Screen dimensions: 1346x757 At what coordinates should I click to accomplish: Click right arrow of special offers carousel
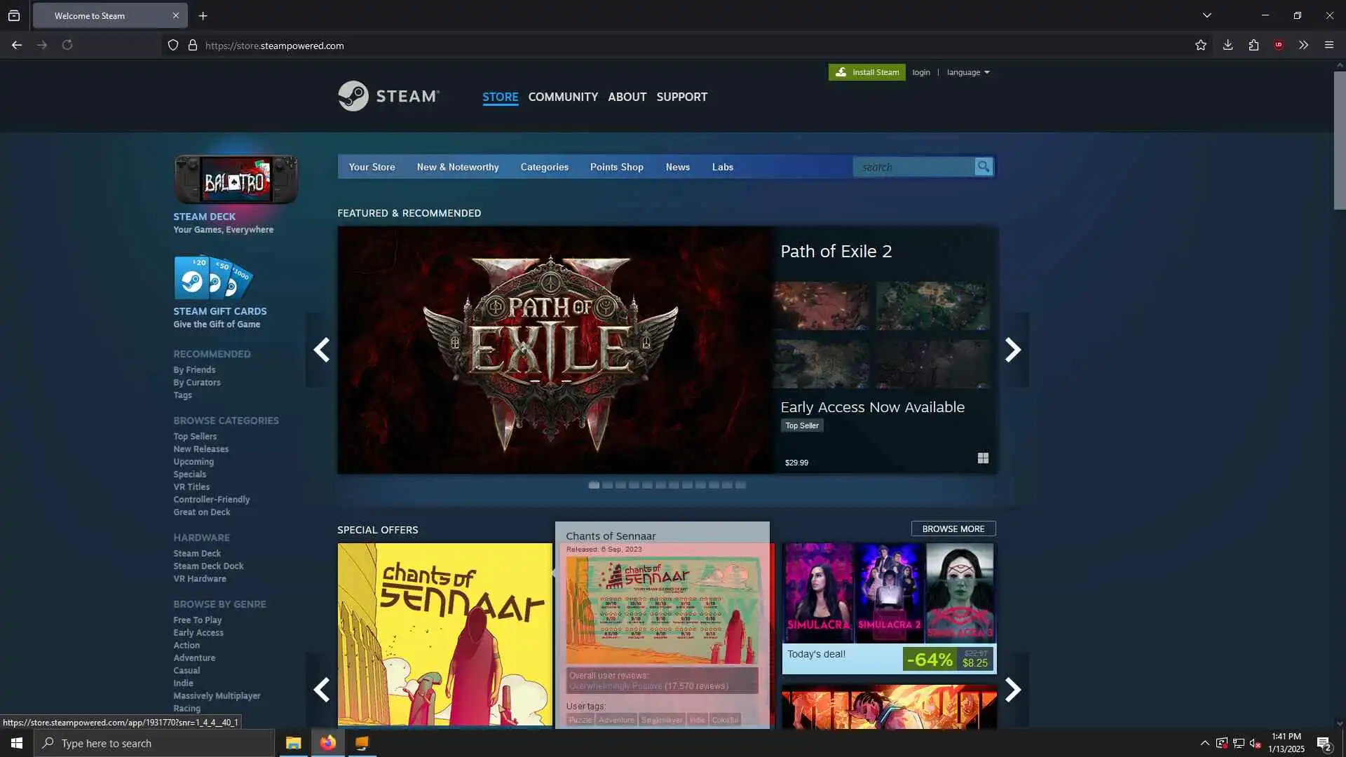pos(1013,690)
